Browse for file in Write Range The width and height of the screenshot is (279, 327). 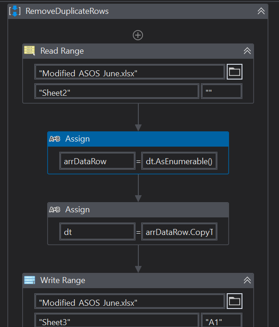(x=235, y=302)
